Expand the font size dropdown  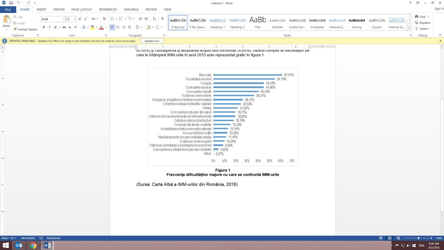pyautogui.click(x=75, y=19)
